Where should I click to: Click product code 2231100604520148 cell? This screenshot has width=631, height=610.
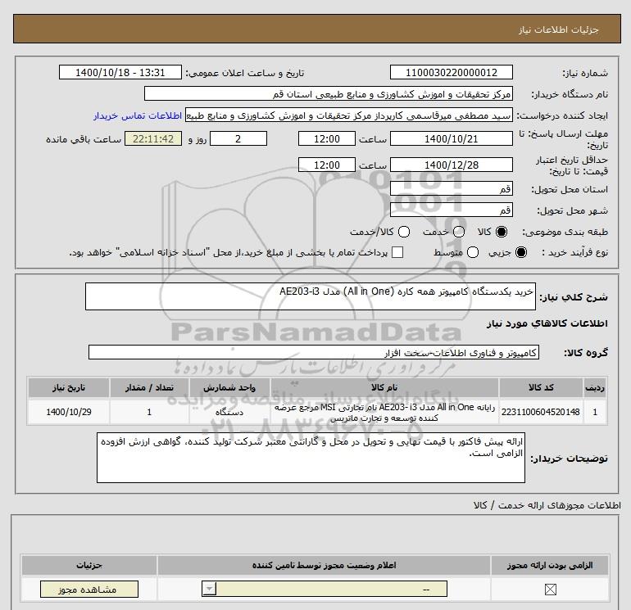pyautogui.click(x=541, y=412)
